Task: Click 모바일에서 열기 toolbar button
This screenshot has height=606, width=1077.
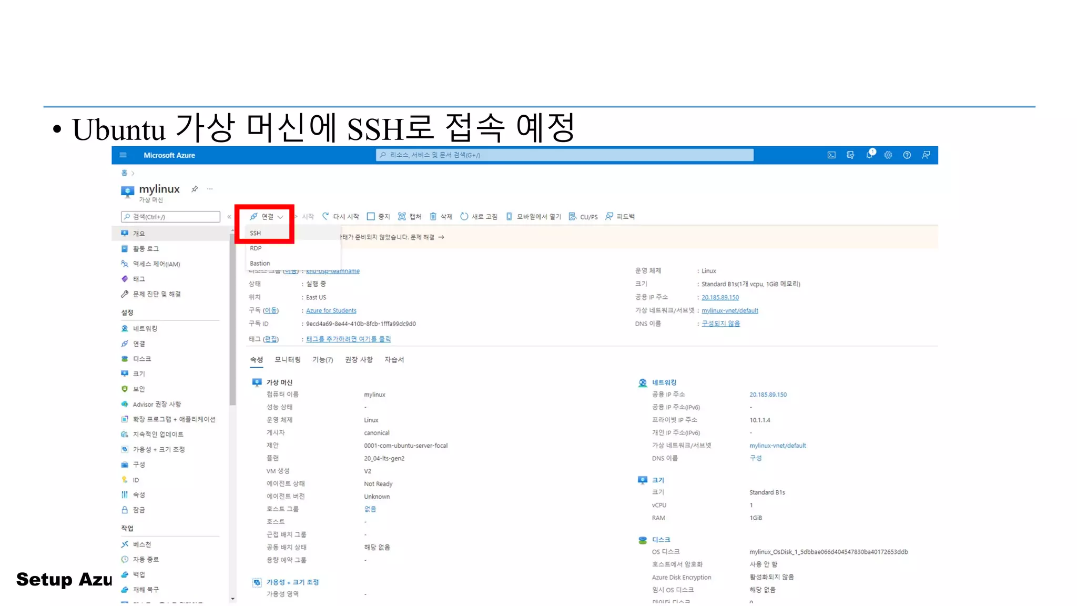Action: click(534, 217)
